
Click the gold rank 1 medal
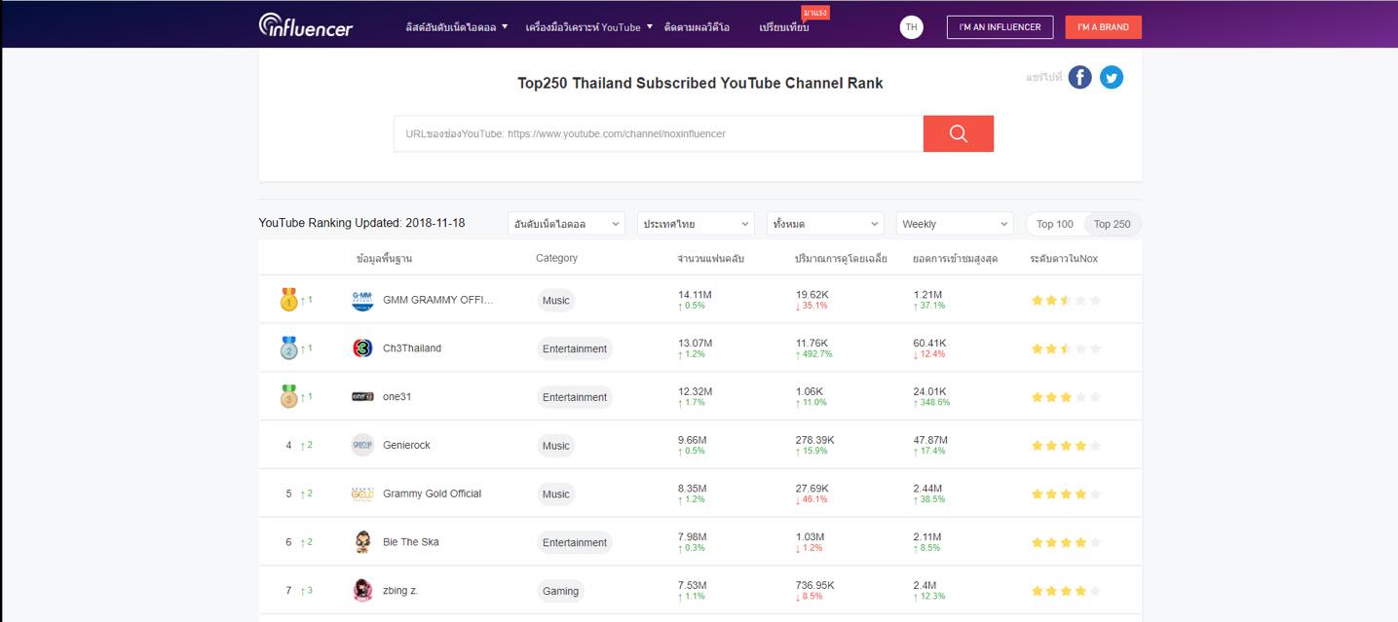288,300
